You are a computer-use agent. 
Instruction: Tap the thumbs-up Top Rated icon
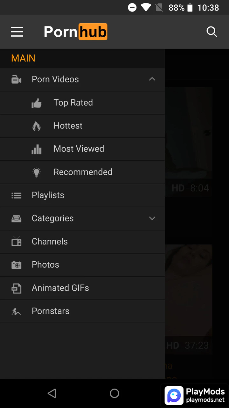point(37,103)
